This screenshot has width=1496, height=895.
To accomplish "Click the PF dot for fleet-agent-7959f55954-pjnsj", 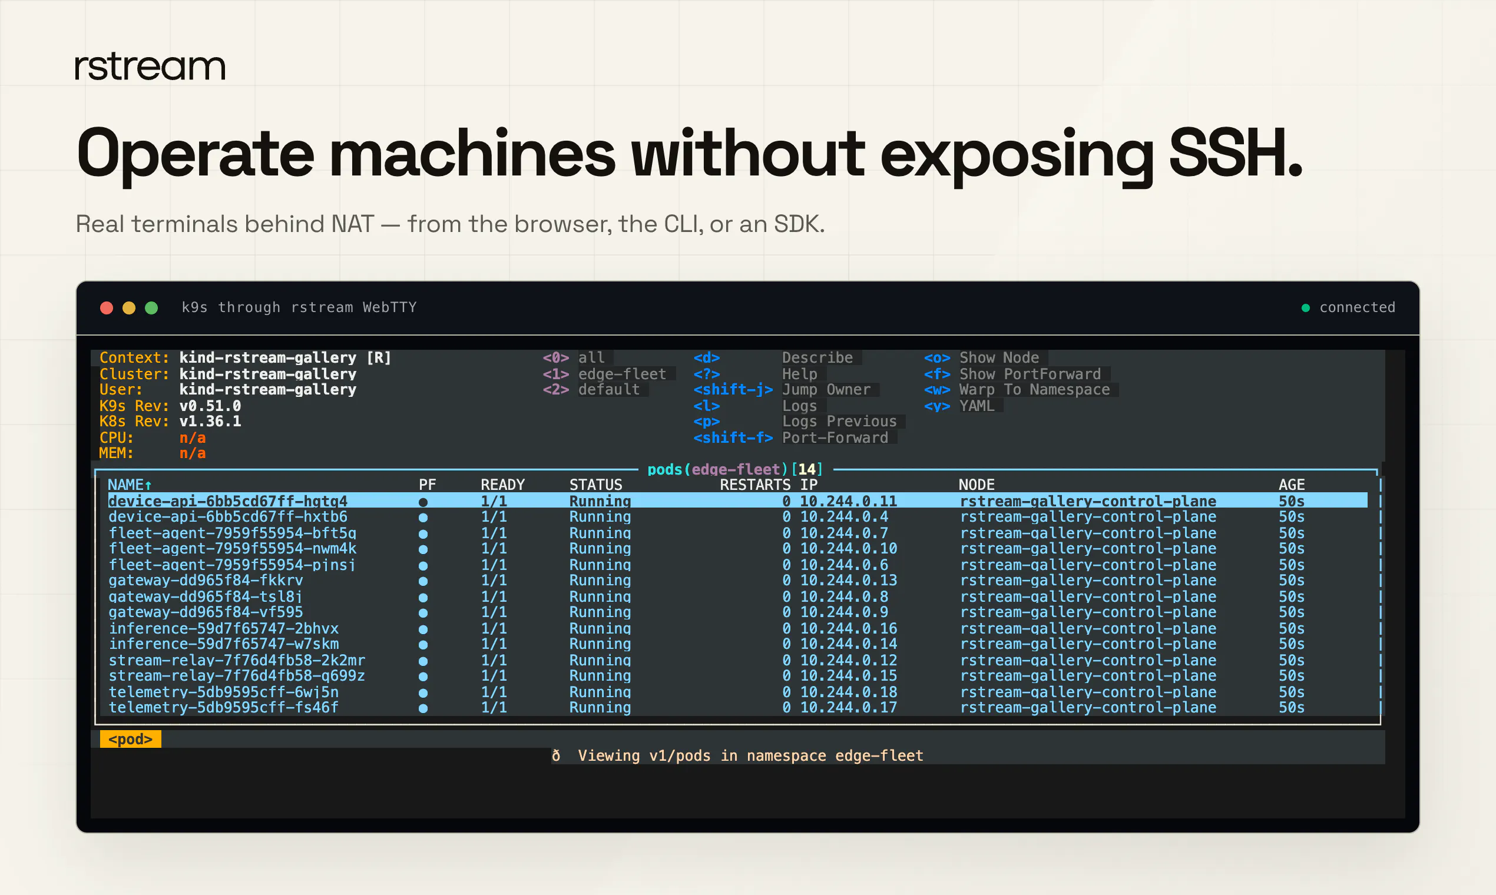I will pyautogui.click(x=423, y=566).
